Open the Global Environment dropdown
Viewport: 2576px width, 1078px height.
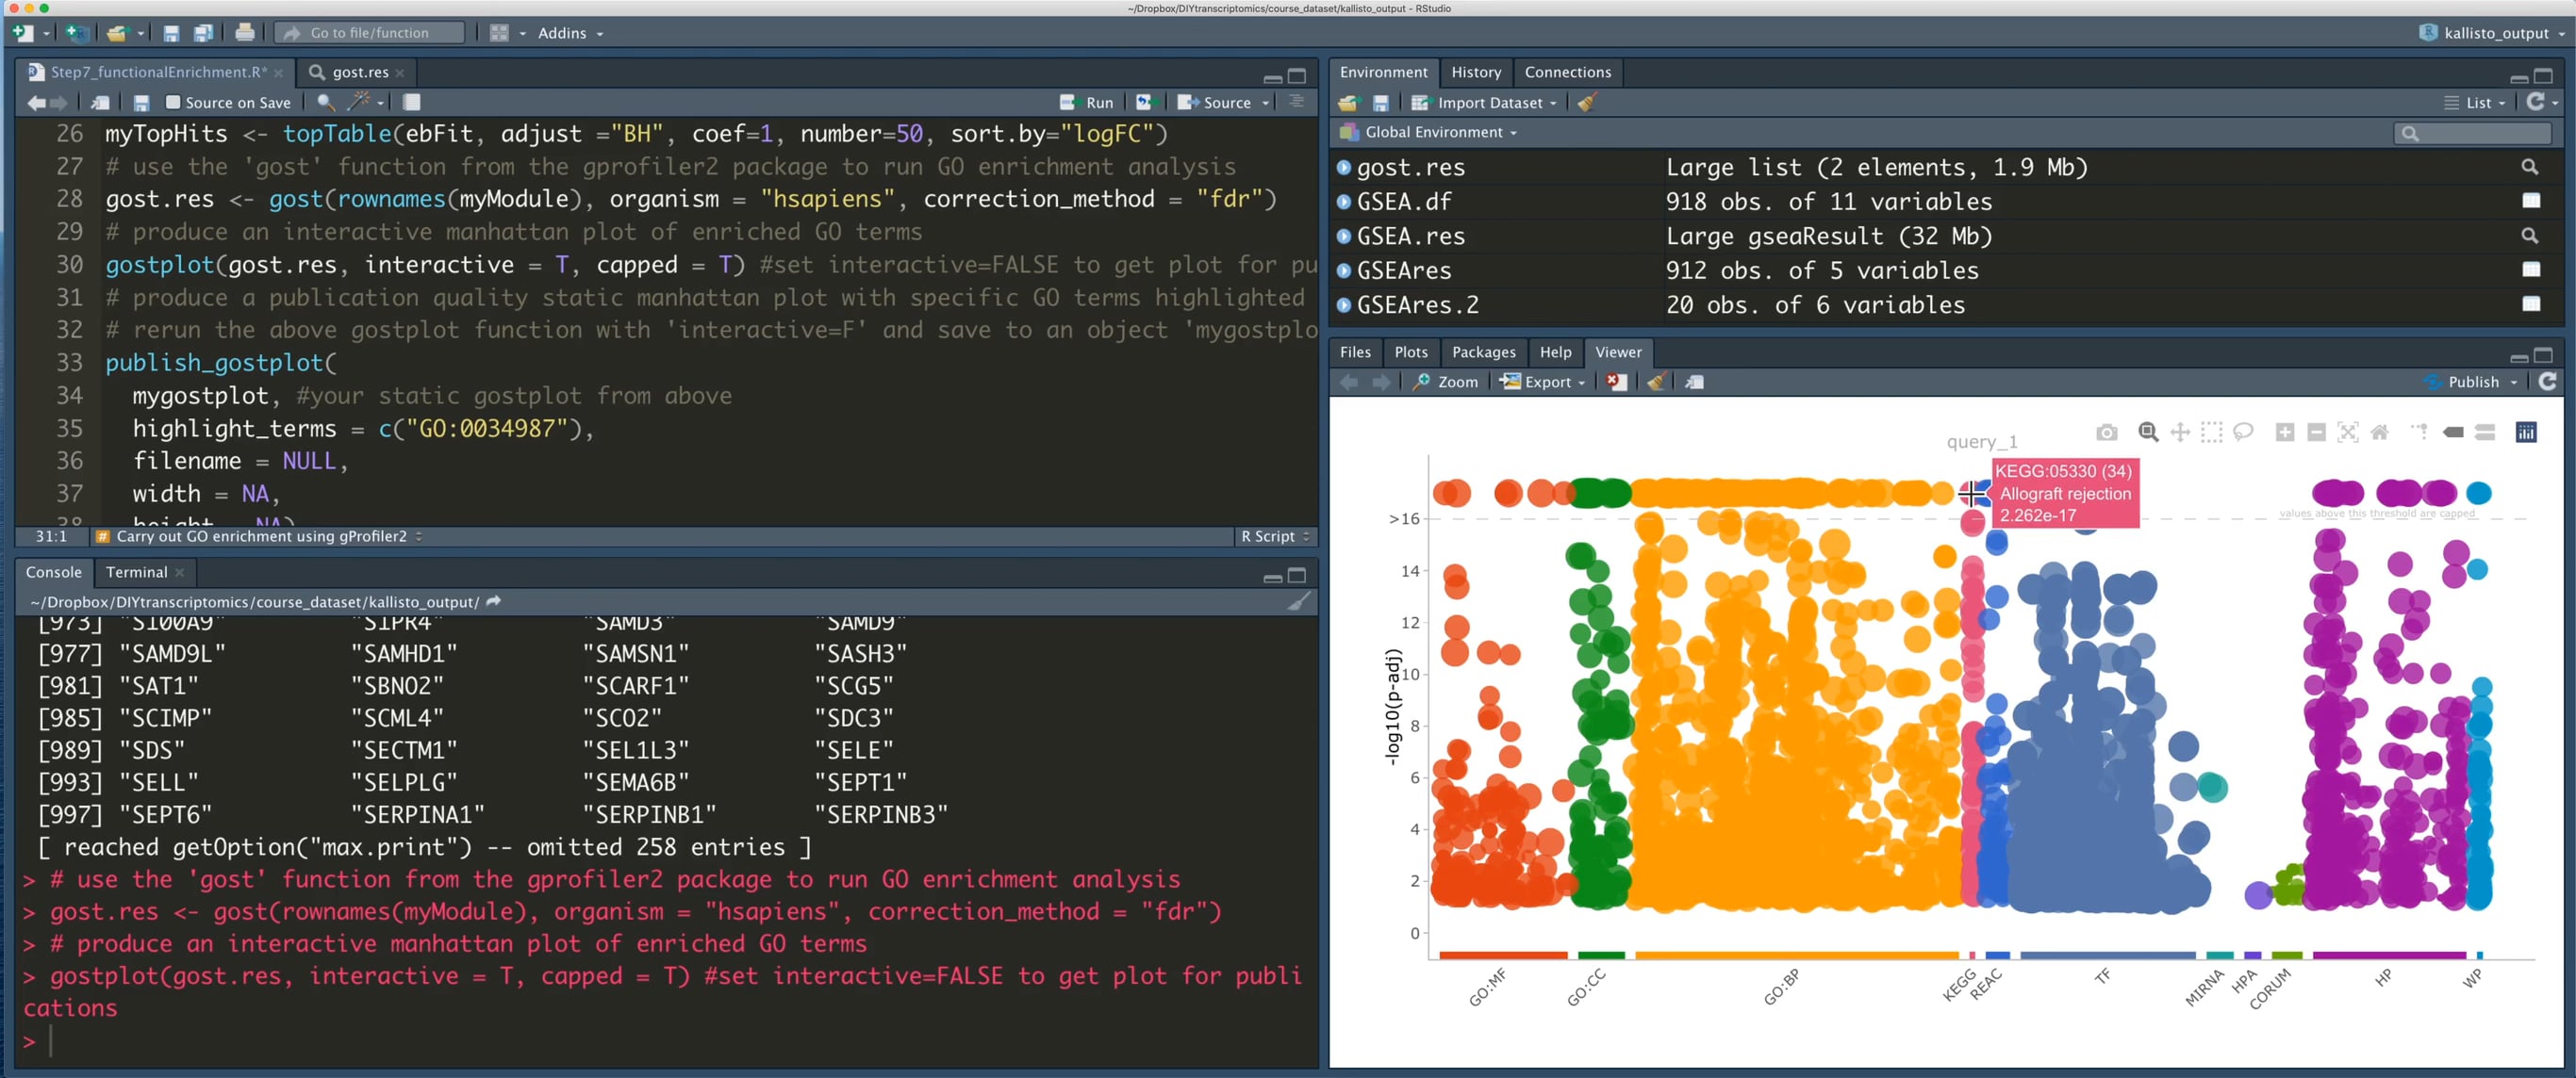(x=1429, y=132)
